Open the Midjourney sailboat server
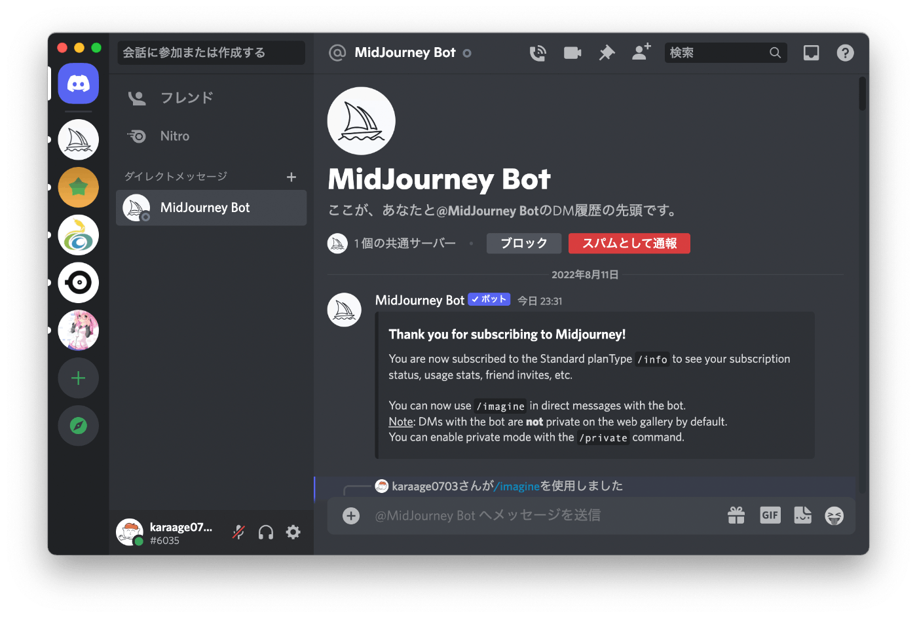917x618 pixels. [79, 140]
